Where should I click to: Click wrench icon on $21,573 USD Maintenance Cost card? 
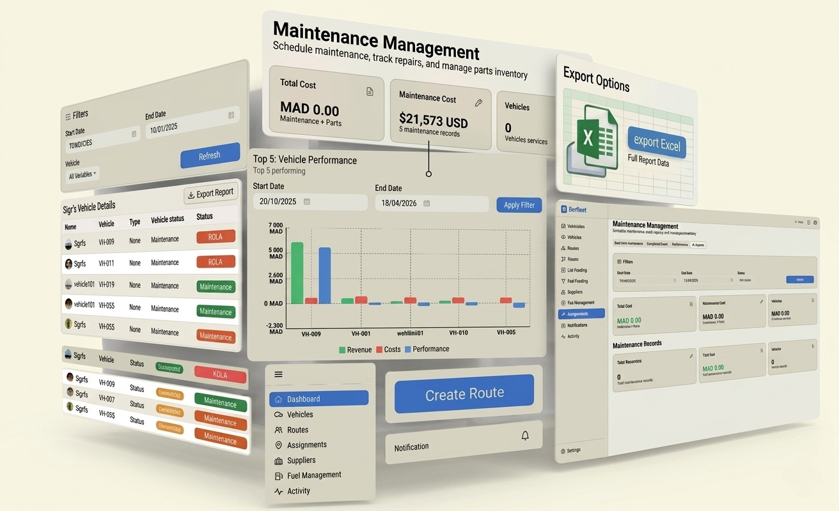click(478, 102)
